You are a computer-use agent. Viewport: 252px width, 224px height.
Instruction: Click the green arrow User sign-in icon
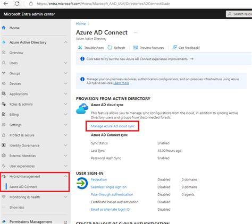[x=82, y=183]
